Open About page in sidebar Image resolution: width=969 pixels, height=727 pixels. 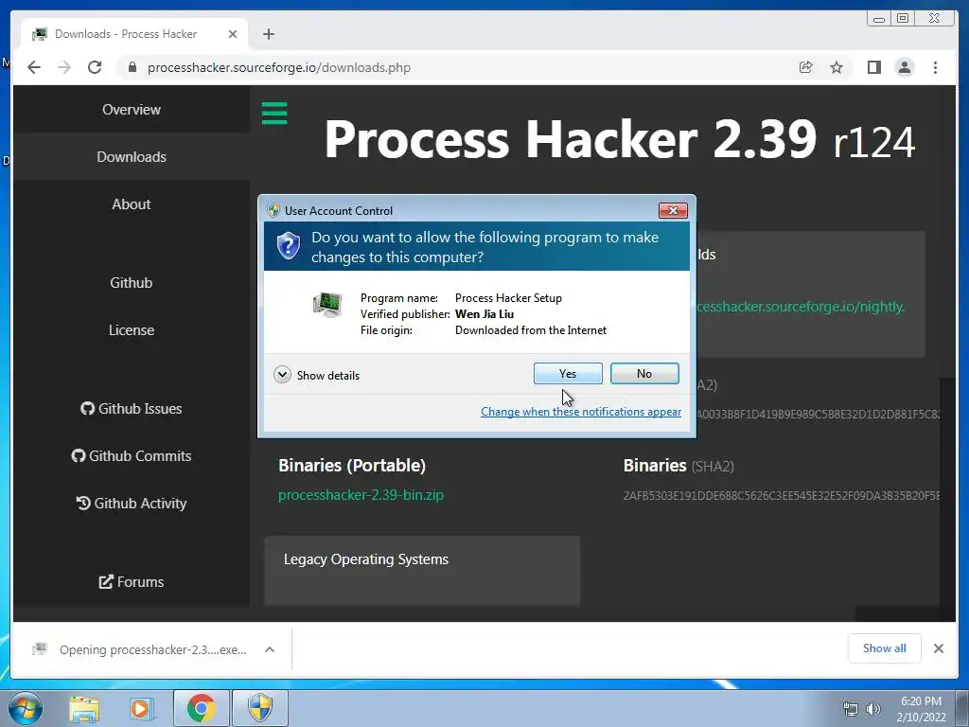(132, 204)
